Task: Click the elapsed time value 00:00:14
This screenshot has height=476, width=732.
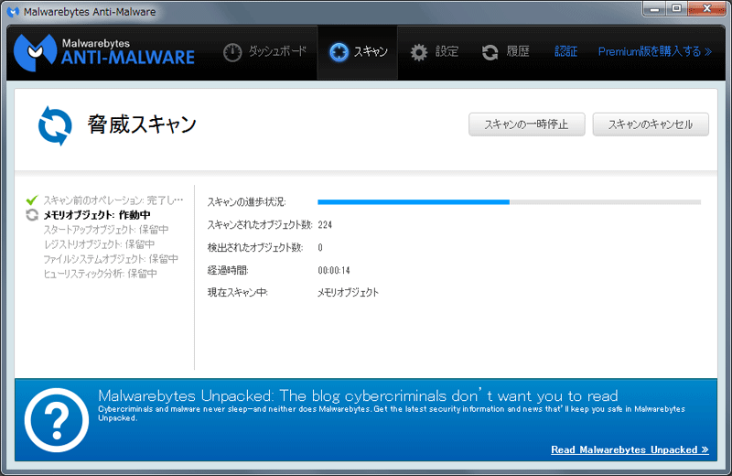Action: 334,270
